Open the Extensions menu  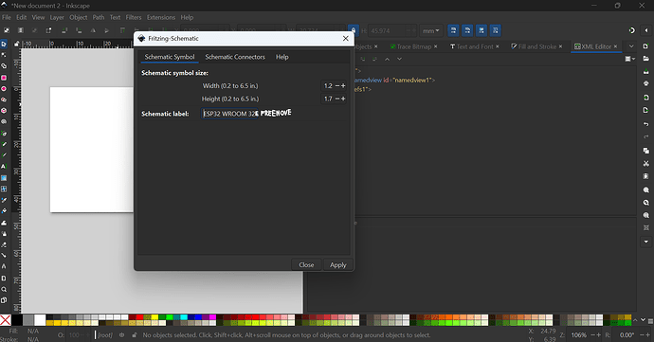(160, 17)
